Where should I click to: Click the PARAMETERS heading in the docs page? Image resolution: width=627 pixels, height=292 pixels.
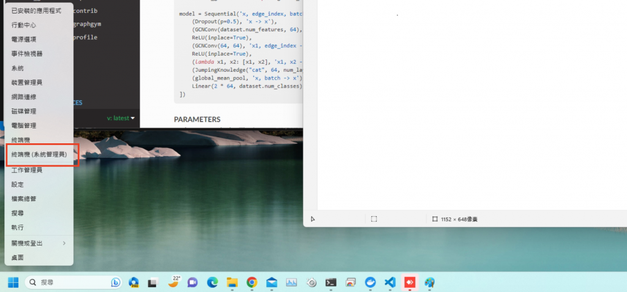coord(197,119)
